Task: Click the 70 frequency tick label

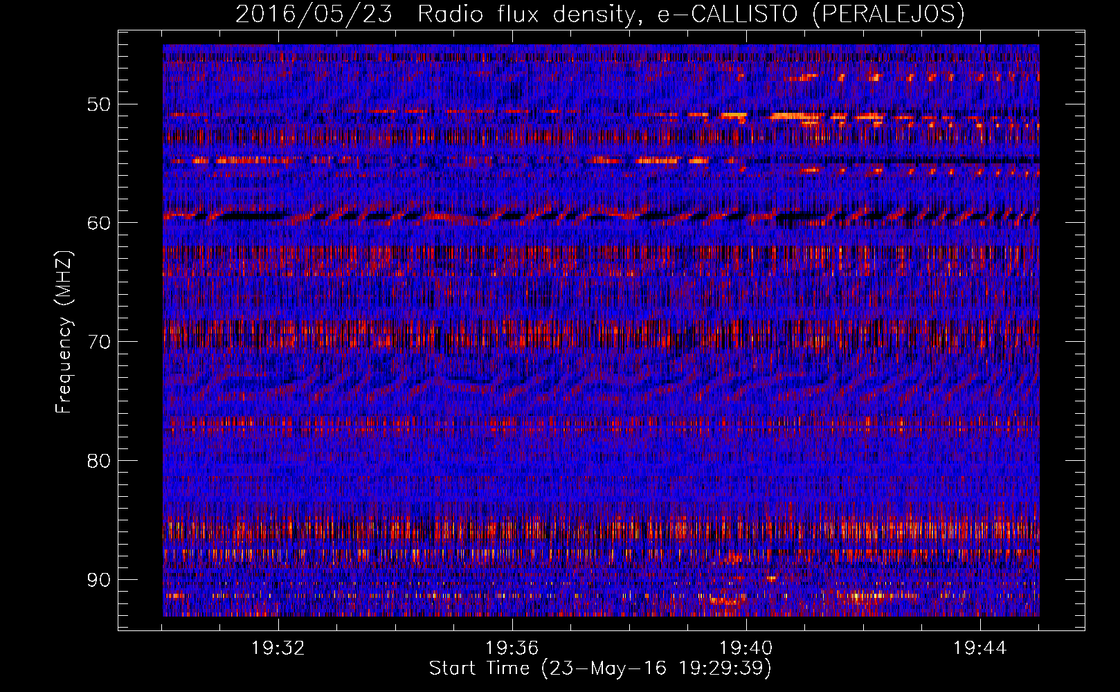Action: click(98, 342)
